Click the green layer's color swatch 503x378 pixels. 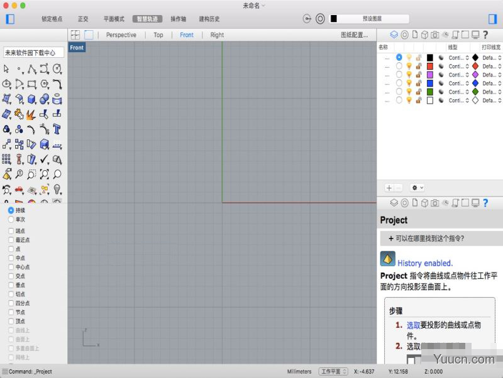click(430, 92)
